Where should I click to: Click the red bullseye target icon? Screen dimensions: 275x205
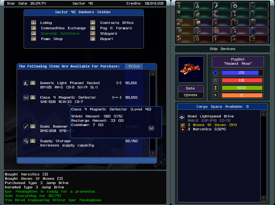pyautogui.click(x=223, y=31)
